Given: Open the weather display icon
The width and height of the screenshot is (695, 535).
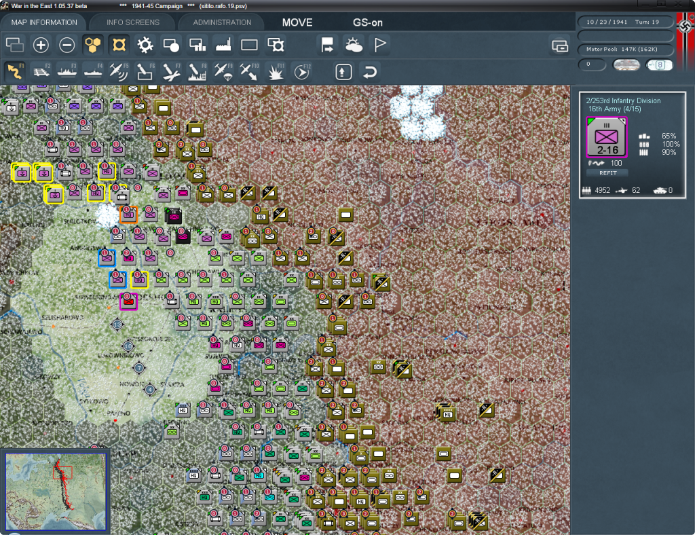Looking at the screenshot, I should [x=354, y=45].
